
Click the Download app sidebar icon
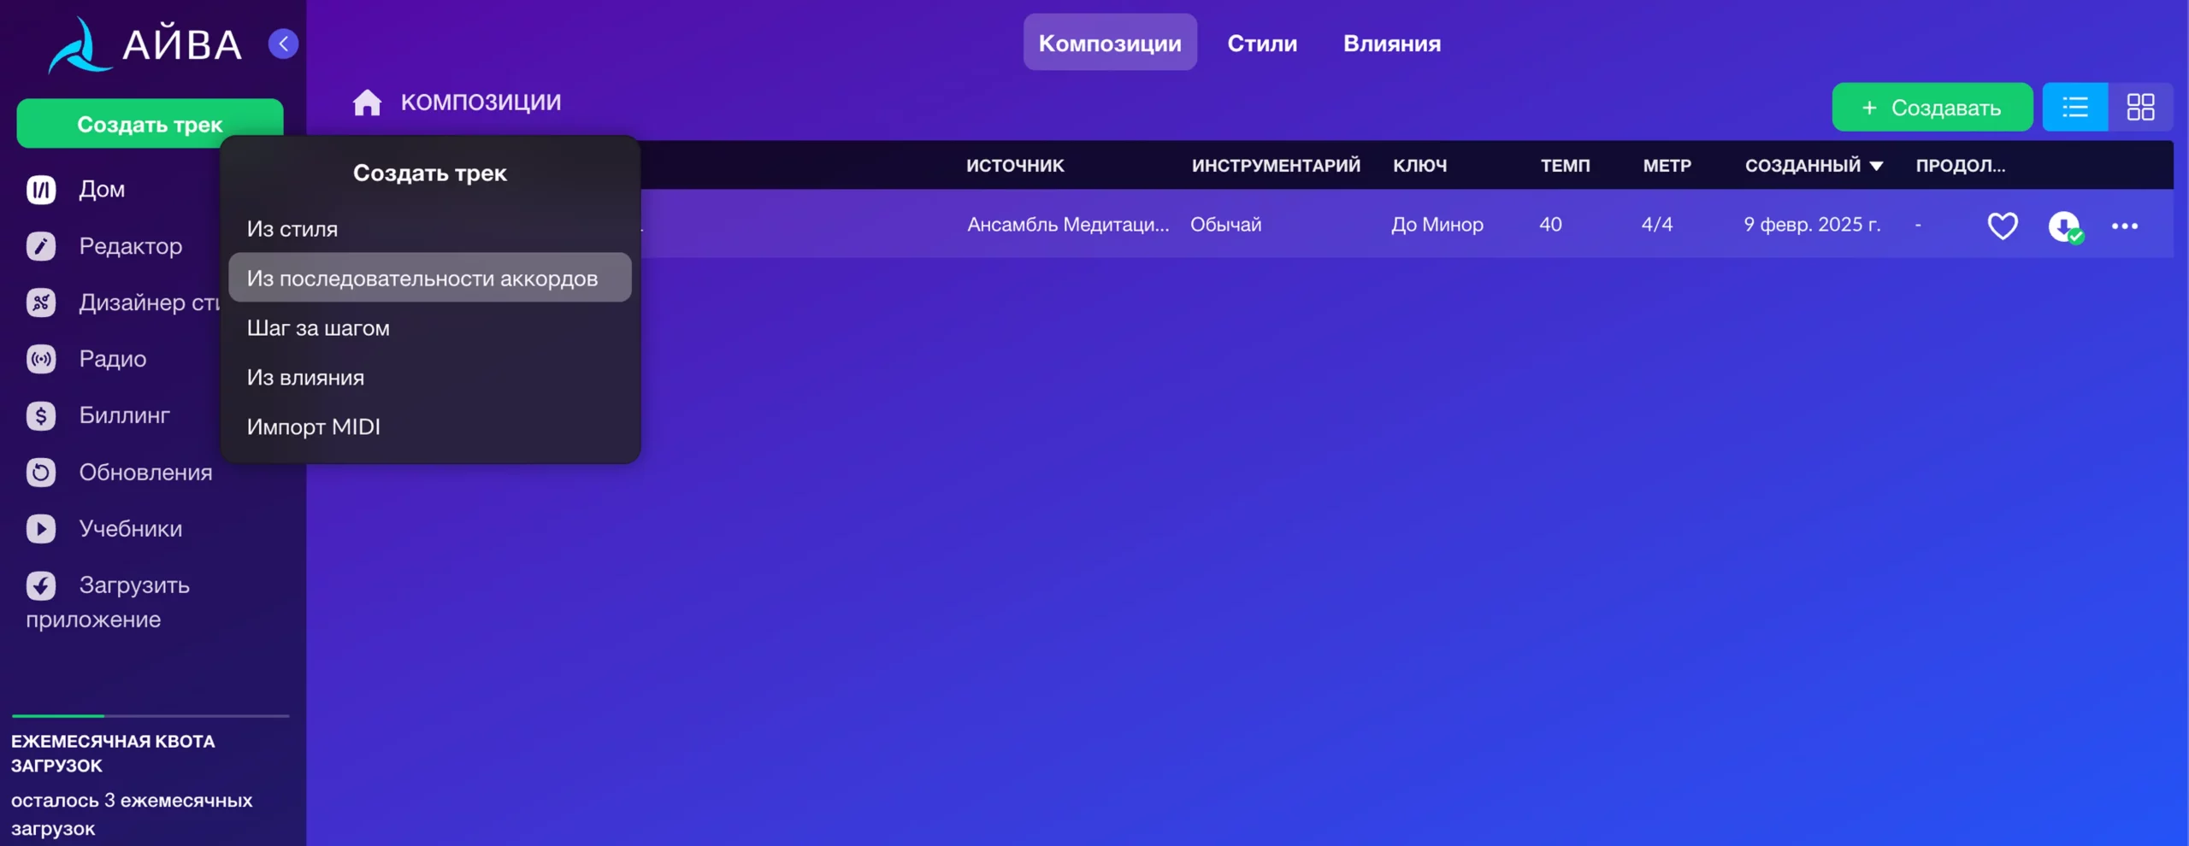coord(41,585)
